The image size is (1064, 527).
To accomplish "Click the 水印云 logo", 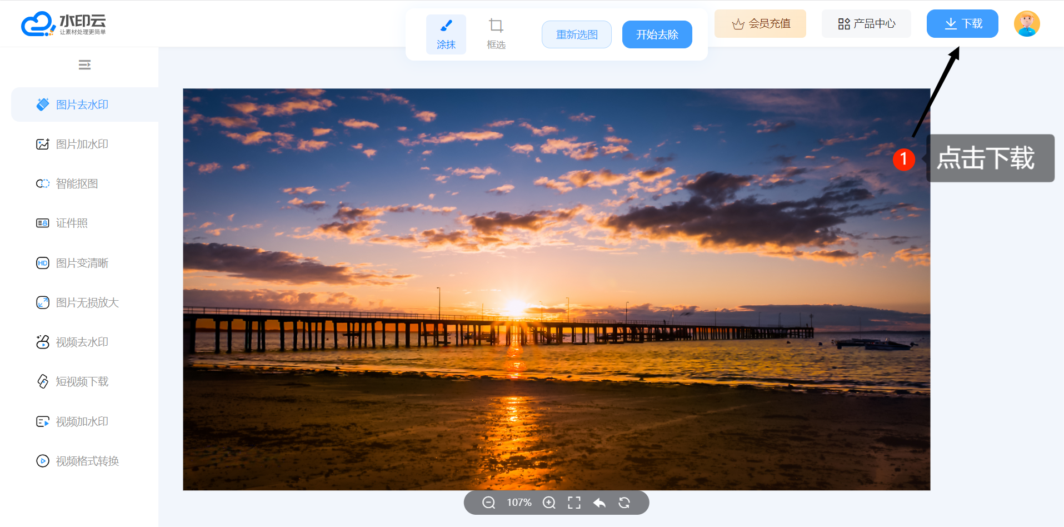I will pyautogui.click(x=63, y=24).
